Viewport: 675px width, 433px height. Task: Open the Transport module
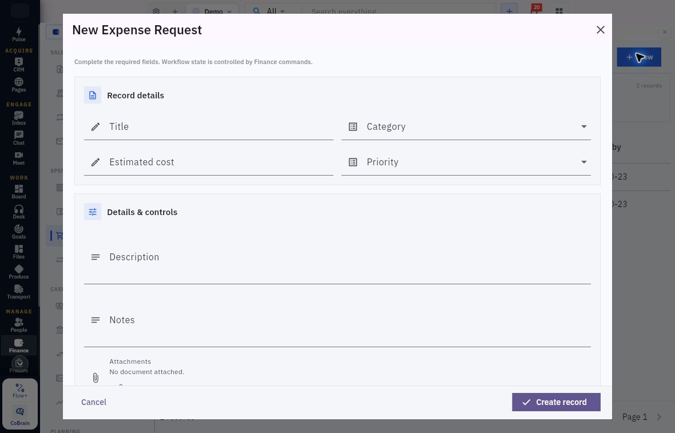[18, 292]
